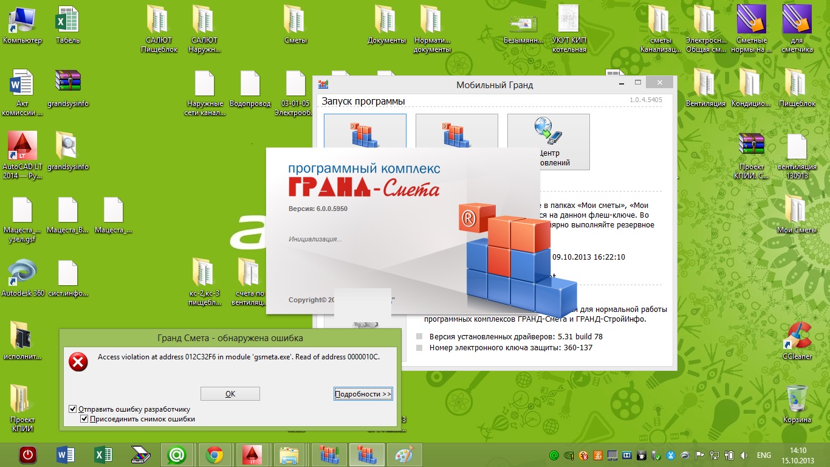The width and height of the screenshot is (830, 467).
Task: Click the Запуск программы heading
Action: tap(363, 101)
